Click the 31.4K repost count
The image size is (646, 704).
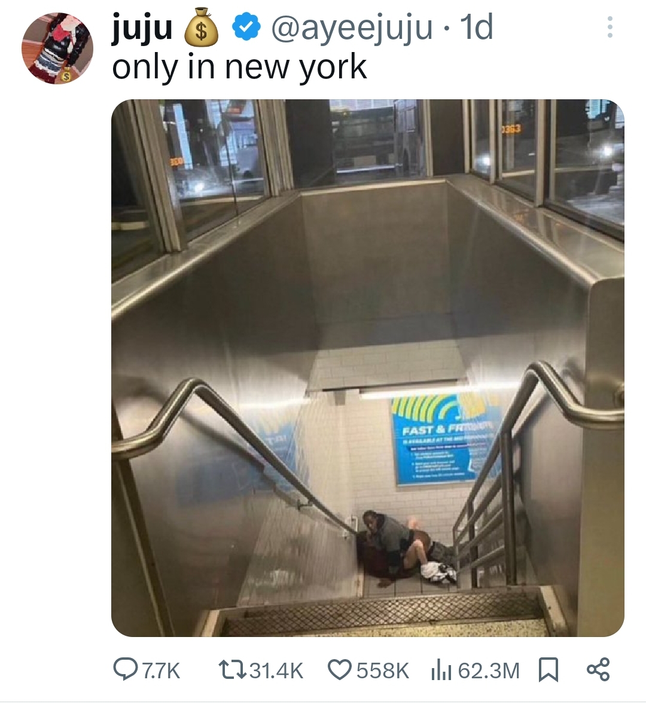pos(276,671)
